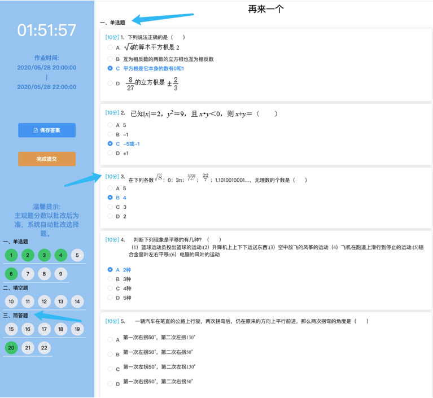Select option B for question 5
The width and height of the screenshot is (433, 398).
[x=110, y=355]
